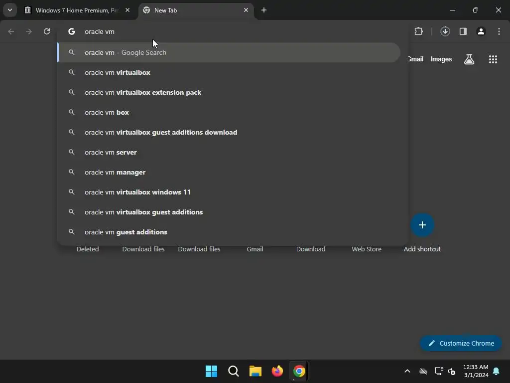The image size is (510, 383).
Task: Click the Google G icon in address bar
Action: click(72, 31)
